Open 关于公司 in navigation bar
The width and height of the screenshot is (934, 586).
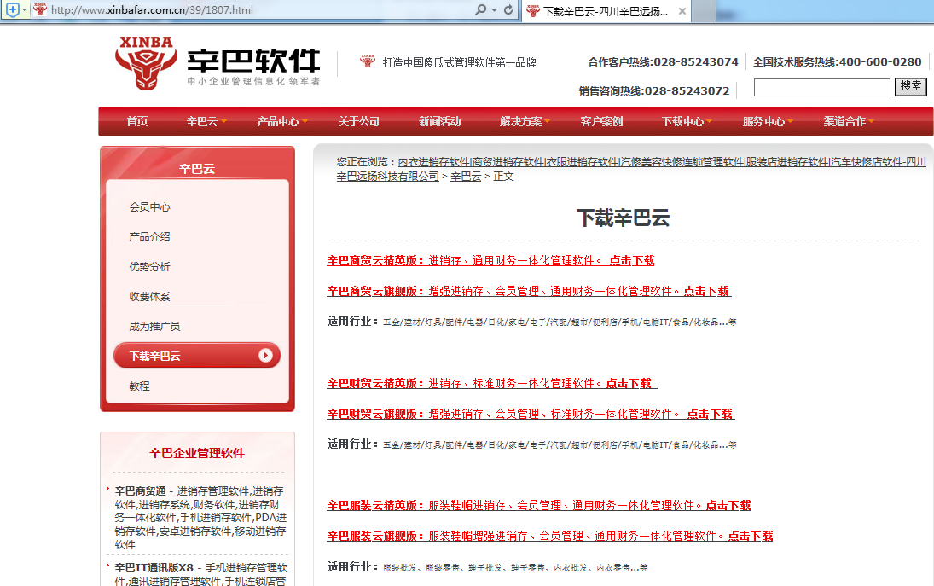(x=358, y=121)
